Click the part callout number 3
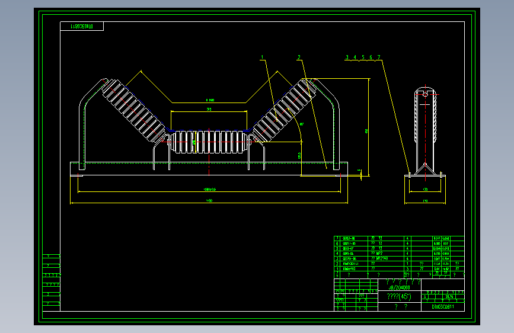The height and width of the screenshot is (333, 514). click(347, 57)
